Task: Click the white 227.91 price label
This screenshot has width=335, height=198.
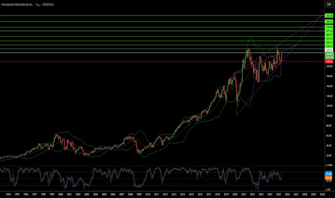Action: (x=329, y=50)
